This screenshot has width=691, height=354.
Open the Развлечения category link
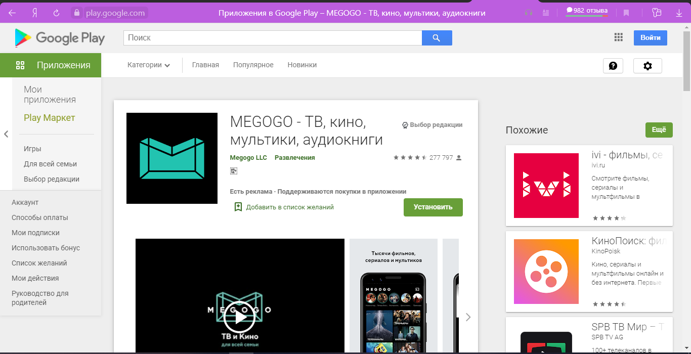(294, 158)
